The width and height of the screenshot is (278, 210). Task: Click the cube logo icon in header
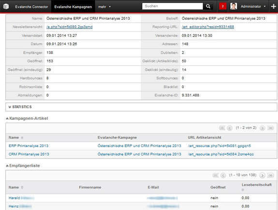(x=6, y=6)
